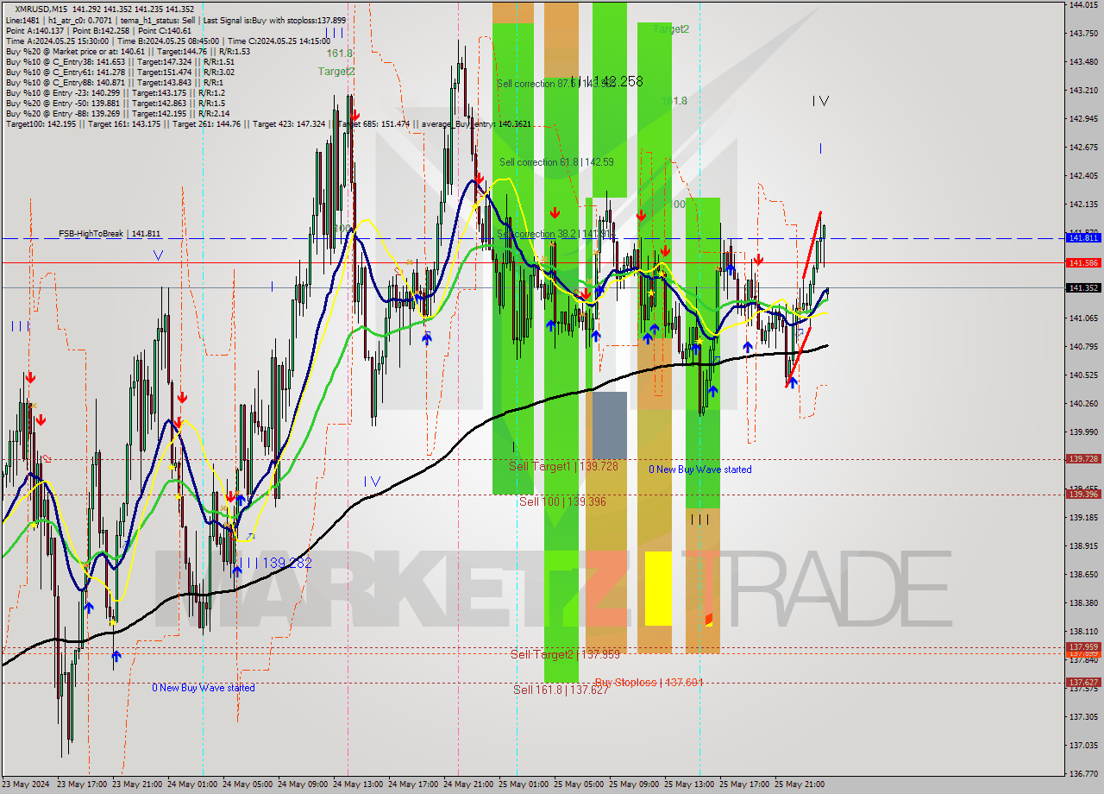
Task: Select red down arrow nearest the right edge
Action: (x=757, y=260)
